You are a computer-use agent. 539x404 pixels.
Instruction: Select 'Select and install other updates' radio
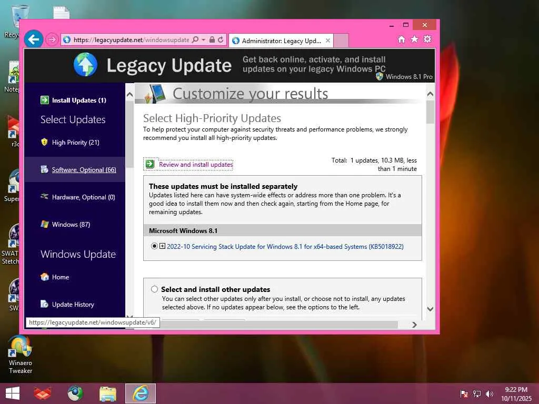(x=154, y=289)
